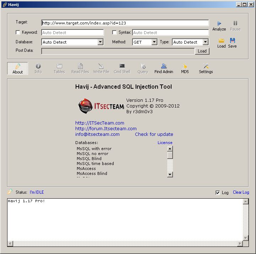Click log pane scroll down arrow

point(245,238)
